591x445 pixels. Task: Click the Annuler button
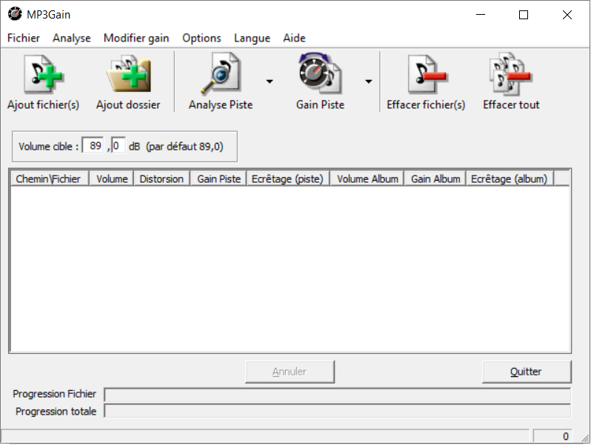pyautogui.click(x=290, y=372)
